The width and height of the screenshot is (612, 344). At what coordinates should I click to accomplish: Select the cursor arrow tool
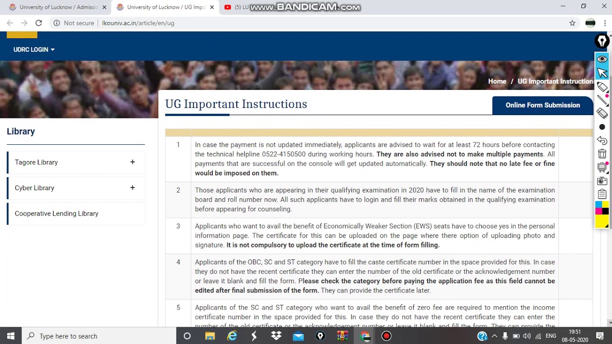[x=602, y=73]
